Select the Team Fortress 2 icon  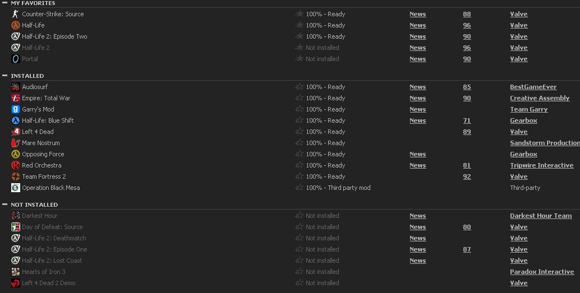(15, 176)
